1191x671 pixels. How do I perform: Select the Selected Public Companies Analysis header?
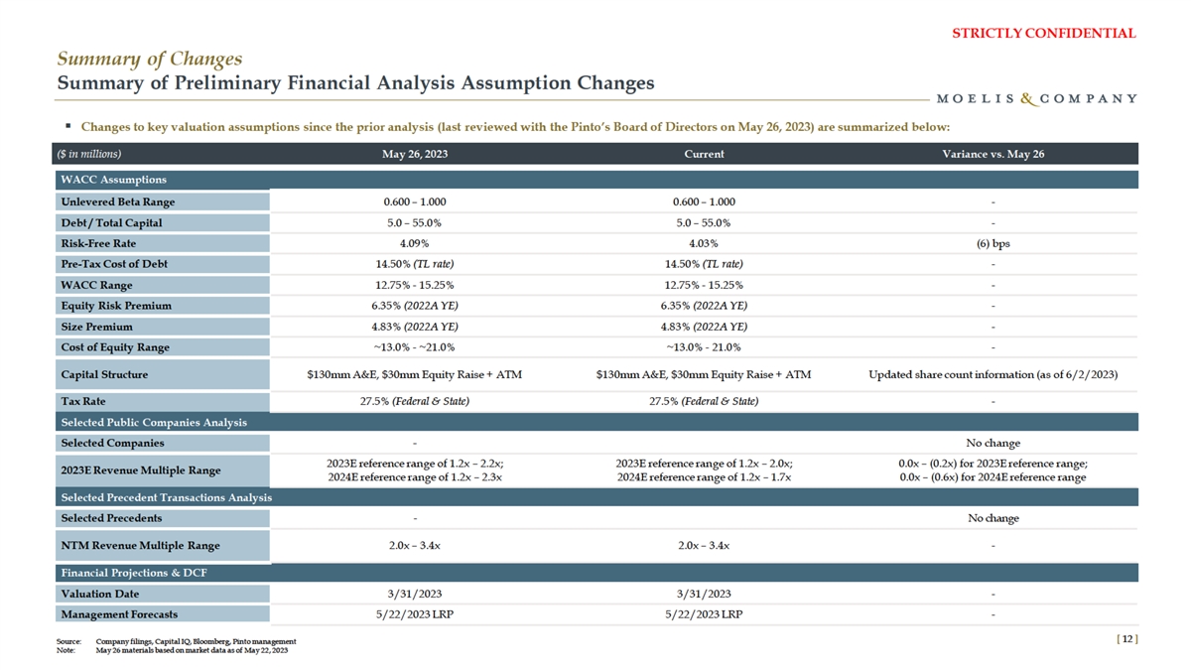click(154, 422)
